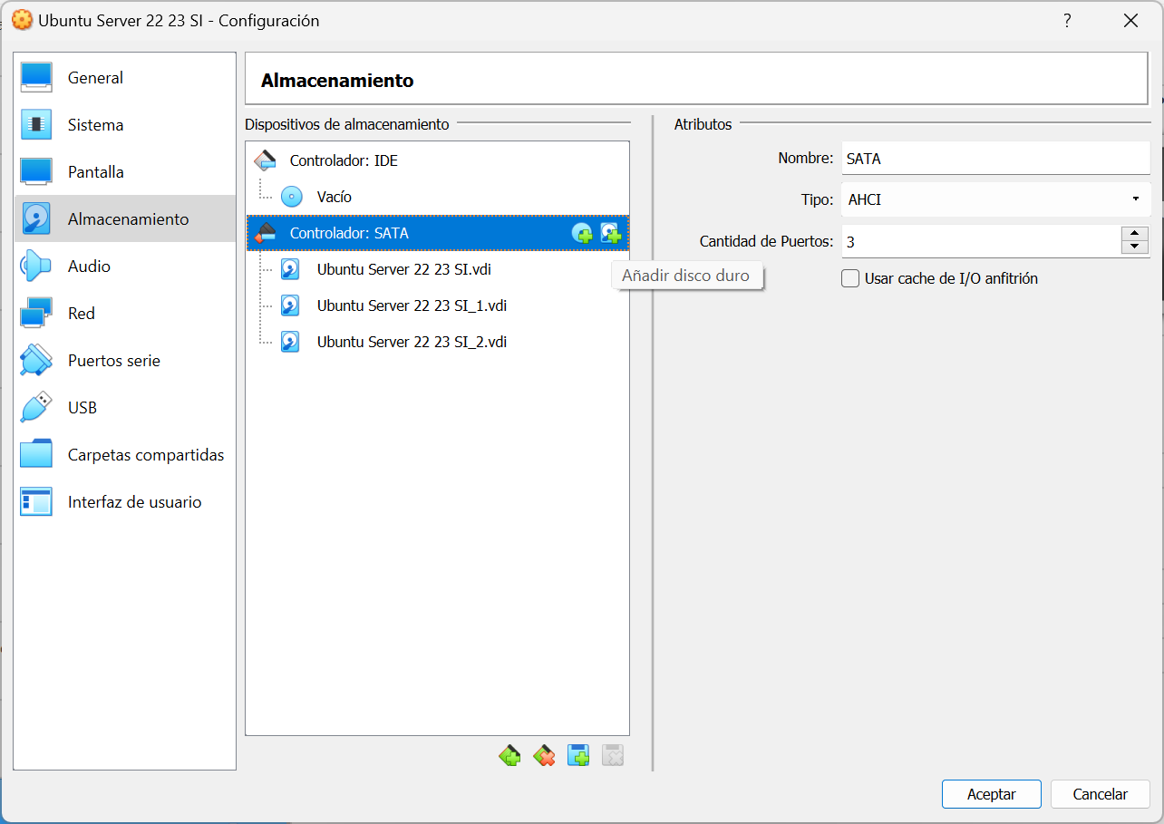The height and width of the screenshot is (824, 1164).
Task: Click hard disk icon of SI_2.vdi
Action: (x=290, y=342)
